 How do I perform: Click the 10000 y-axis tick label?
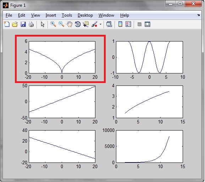(x=109, y=130)
